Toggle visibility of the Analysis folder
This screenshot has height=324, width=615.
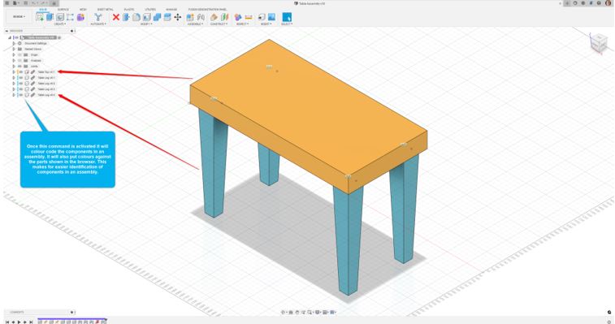(x=19, y=60)
